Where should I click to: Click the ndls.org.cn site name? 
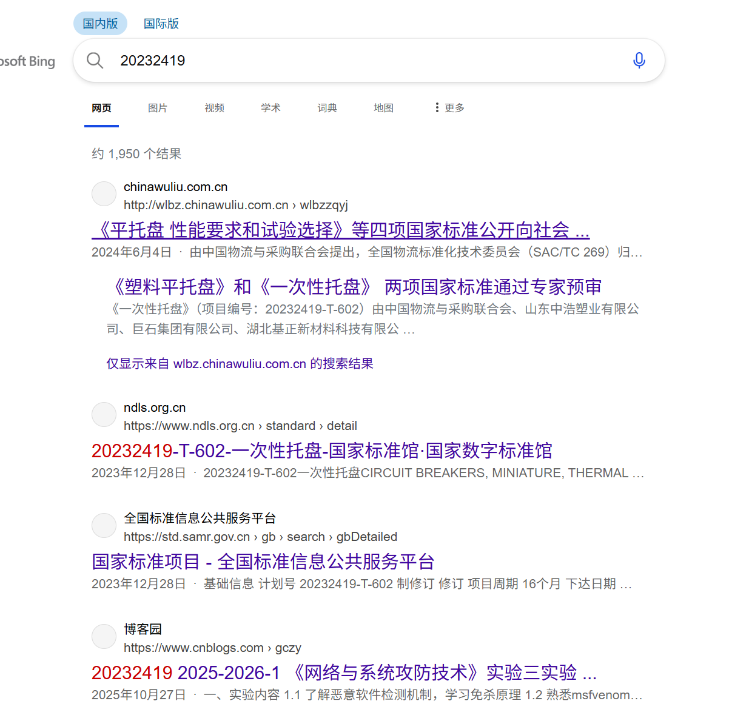pos(155,408)
